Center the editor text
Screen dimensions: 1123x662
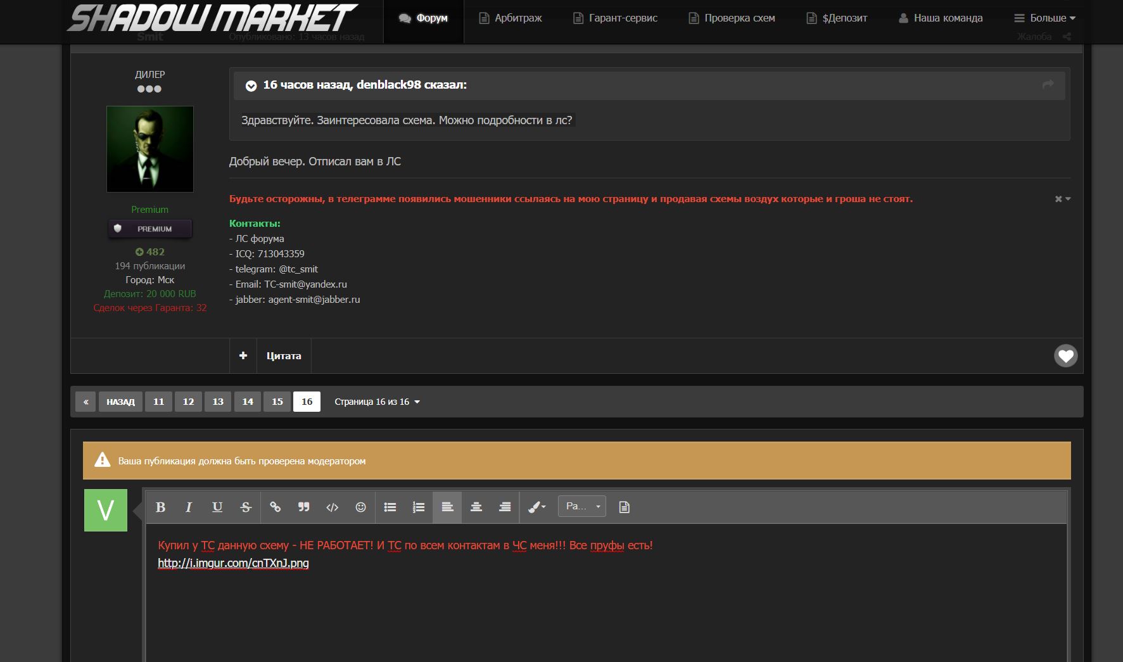point(476,507)
